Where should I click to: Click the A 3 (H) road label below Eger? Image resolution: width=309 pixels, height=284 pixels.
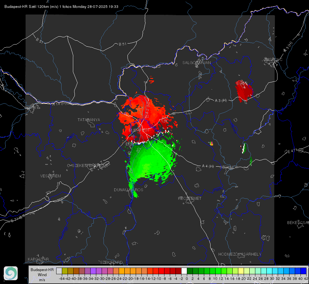coord(221,101)
